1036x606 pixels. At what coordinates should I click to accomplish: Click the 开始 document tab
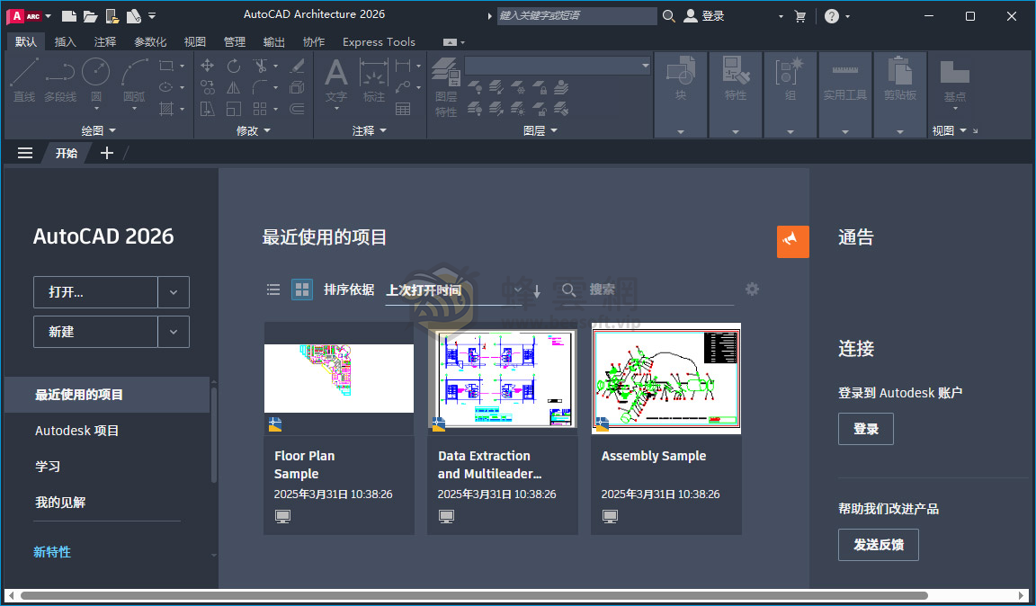pos(66,154)
